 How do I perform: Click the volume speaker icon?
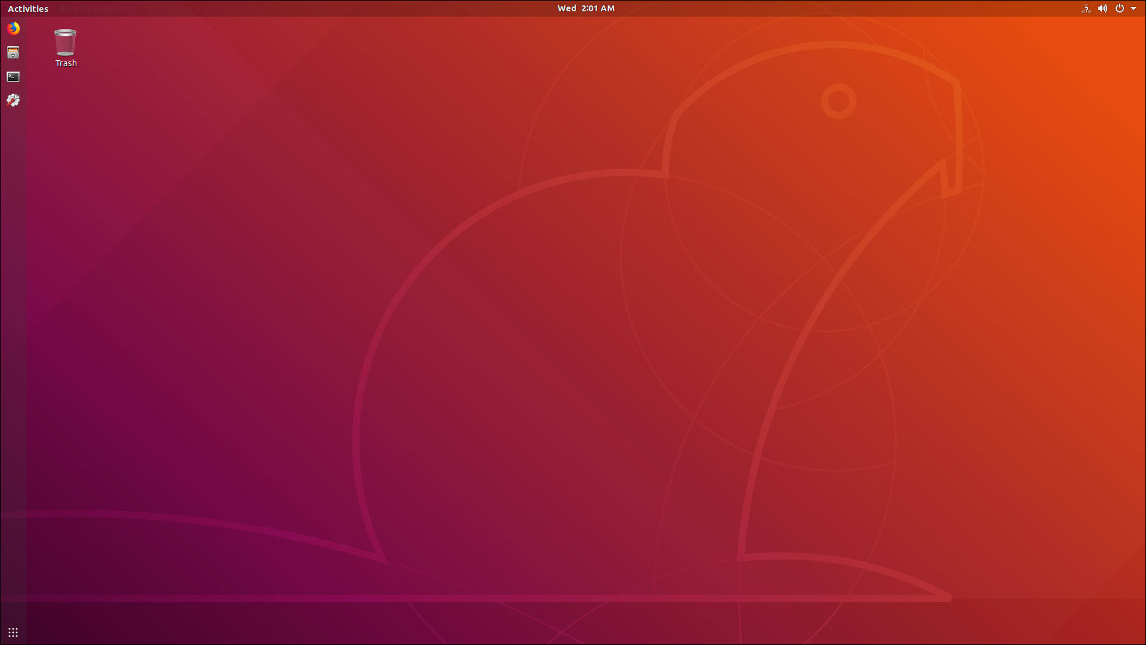(1103, 8)
